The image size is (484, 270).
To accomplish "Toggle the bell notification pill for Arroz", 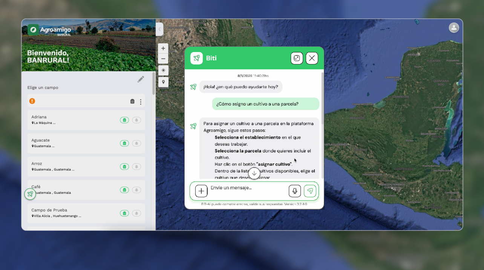I will tap(136, 167).
